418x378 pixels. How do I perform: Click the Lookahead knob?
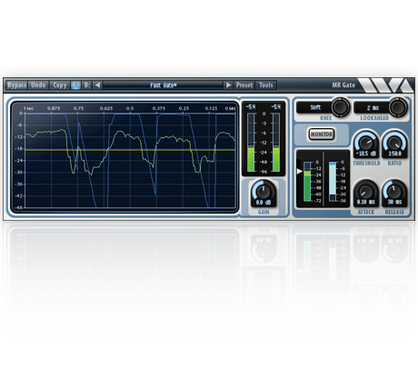pos(398,106)
